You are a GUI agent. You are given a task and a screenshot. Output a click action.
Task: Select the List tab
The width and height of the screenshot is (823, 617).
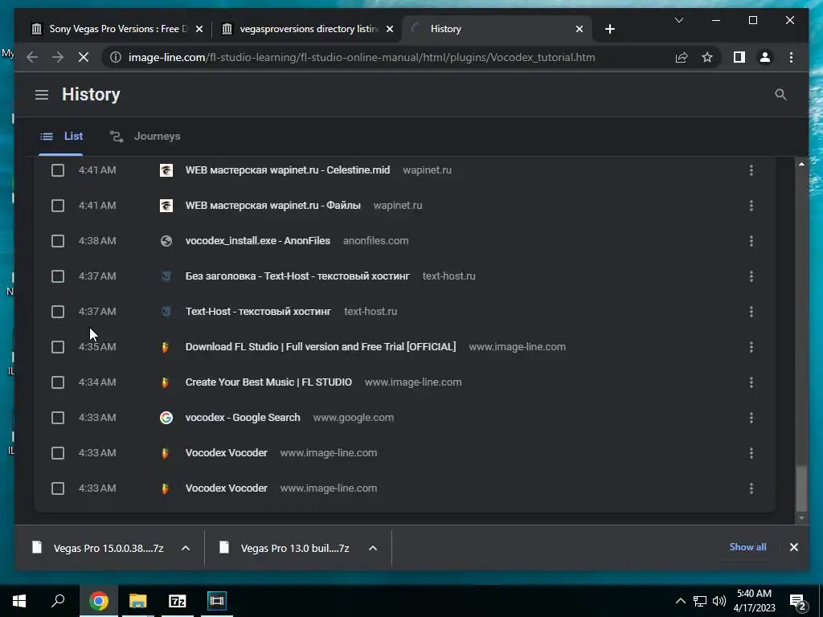(x=61, y=137)
